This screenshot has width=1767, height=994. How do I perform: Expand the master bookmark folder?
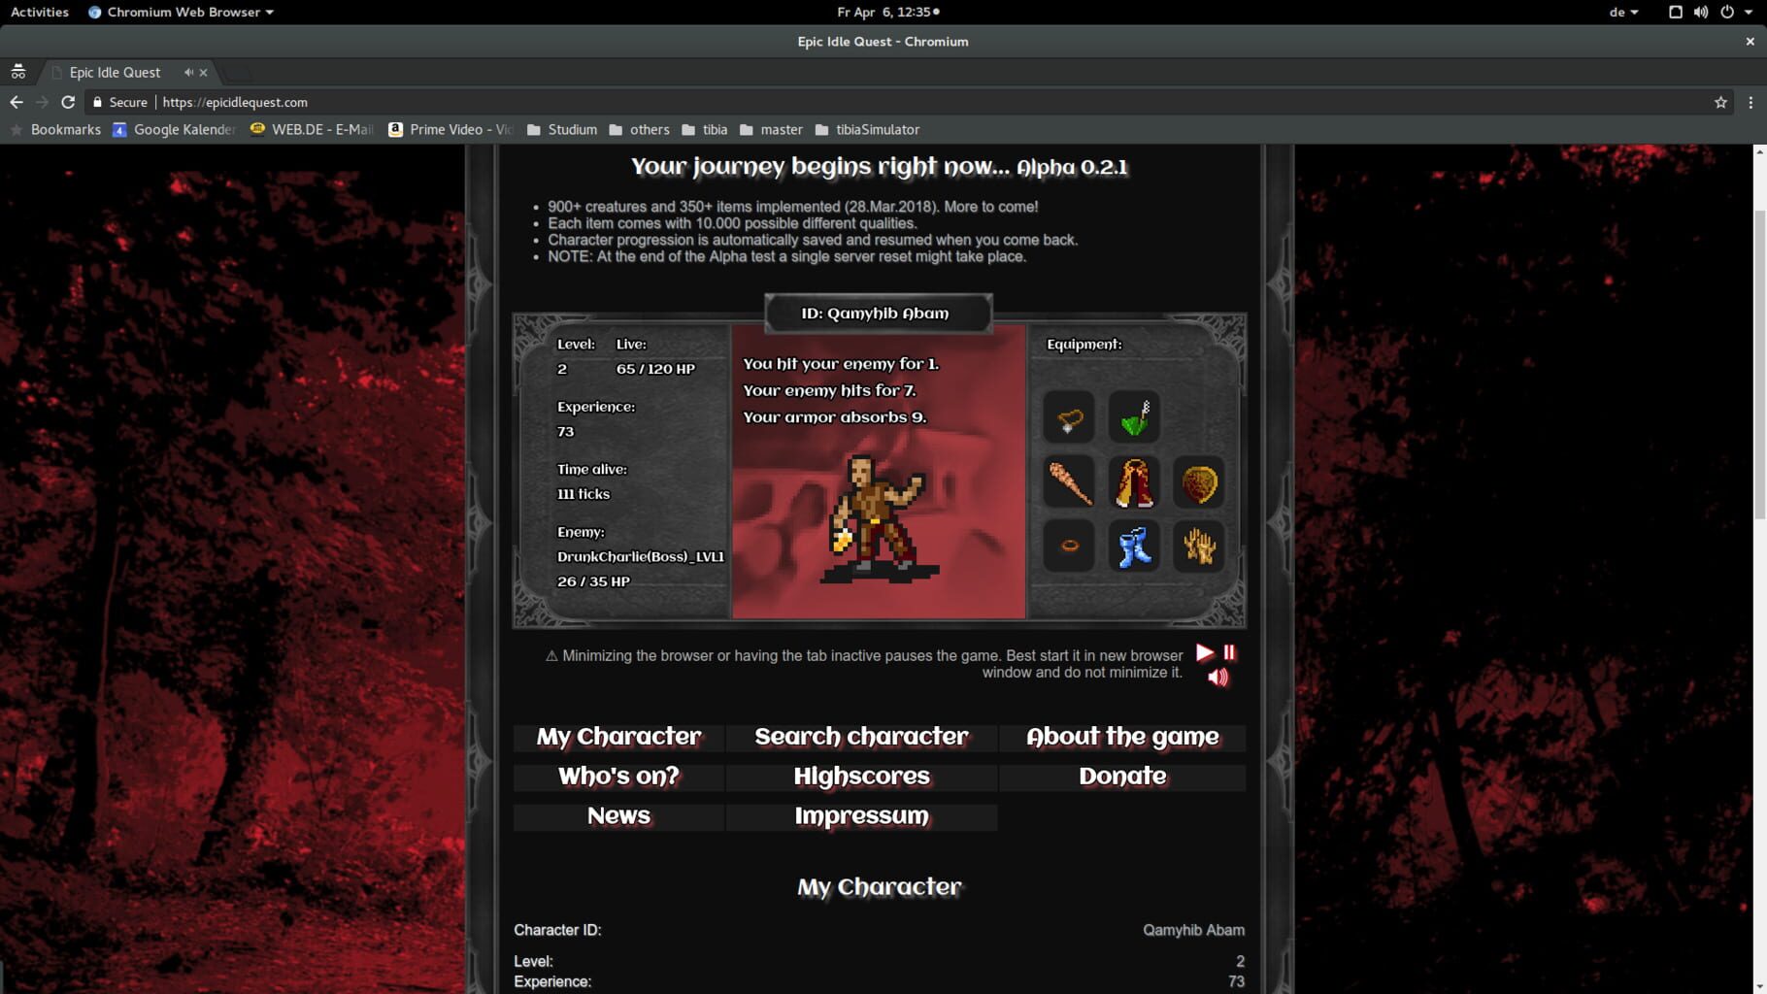click(771, 129)
